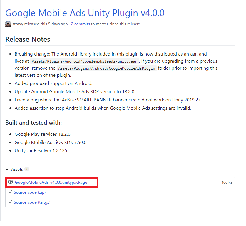Viewport: 246px width, 226px height.
Task: Click the Update Android SDK version to 18.2.0 line
Action: click(x=75, y=92)
